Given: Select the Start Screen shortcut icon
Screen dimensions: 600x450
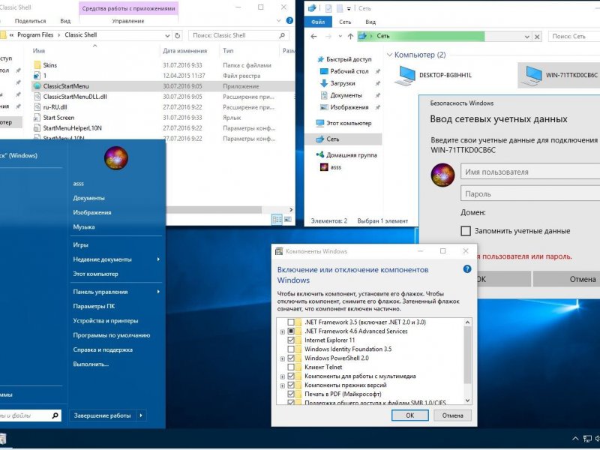Looking at the screenshot, I should pyautogui.click(x=37, y=118).
